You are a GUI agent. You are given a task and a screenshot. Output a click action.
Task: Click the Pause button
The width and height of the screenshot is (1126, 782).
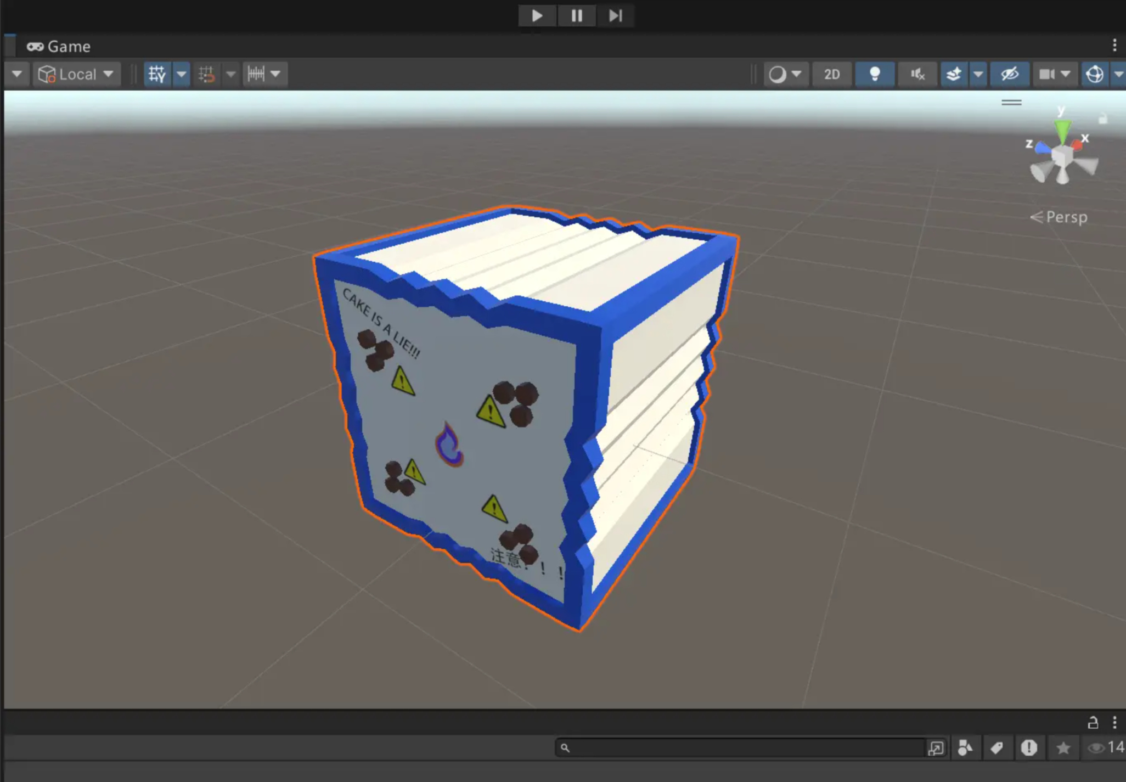point(576,15)
